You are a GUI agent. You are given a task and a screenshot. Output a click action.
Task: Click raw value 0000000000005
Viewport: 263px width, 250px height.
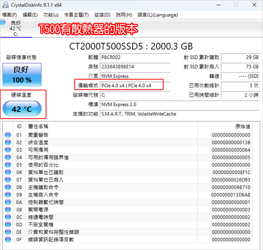point(231,157)
